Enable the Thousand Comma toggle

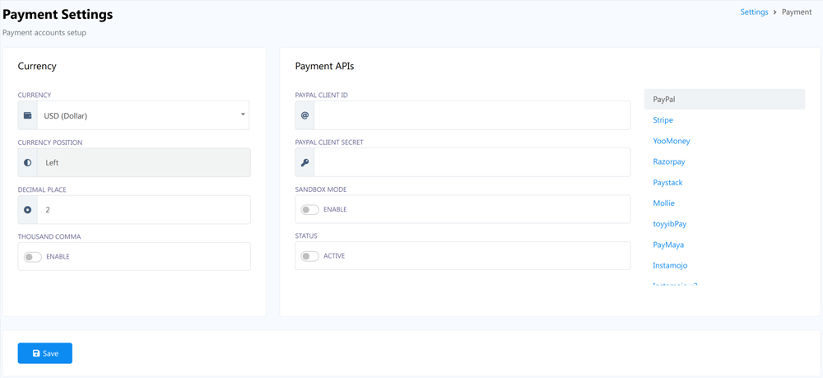(33, 257)
